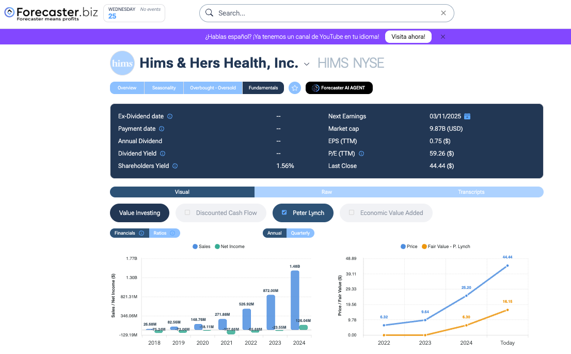Open the Wednesday 25 calendar widget

(x=134, y=13)
